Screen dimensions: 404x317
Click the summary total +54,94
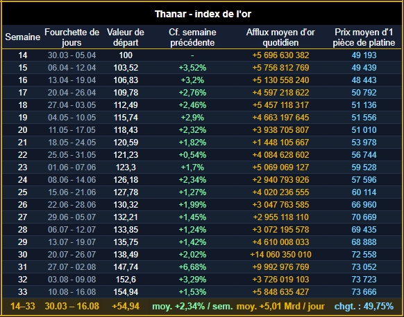point(126,306)
